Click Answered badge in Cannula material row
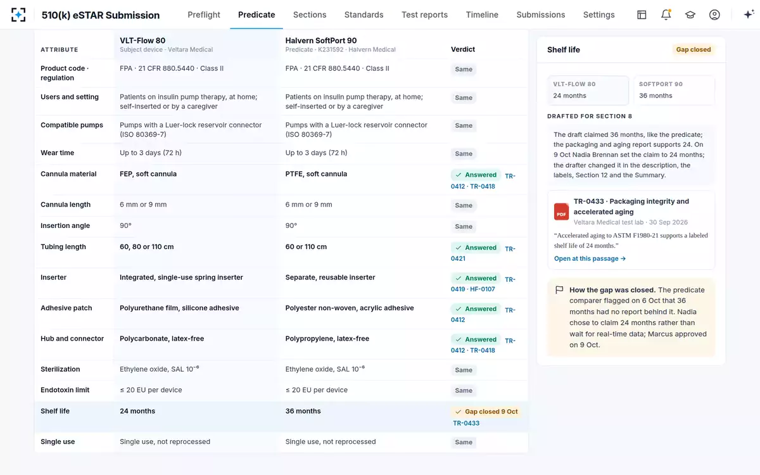This screenshot has height=475, width=760. coord(476,175)
